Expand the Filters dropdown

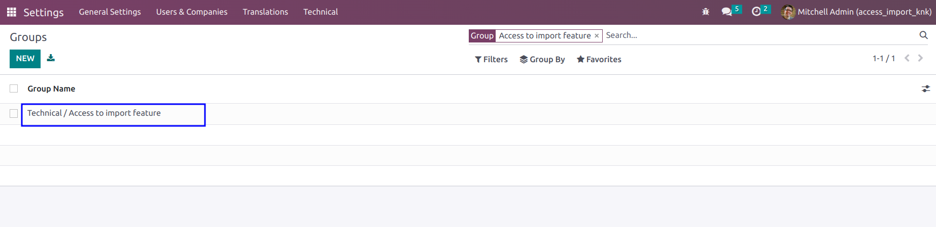491,59
